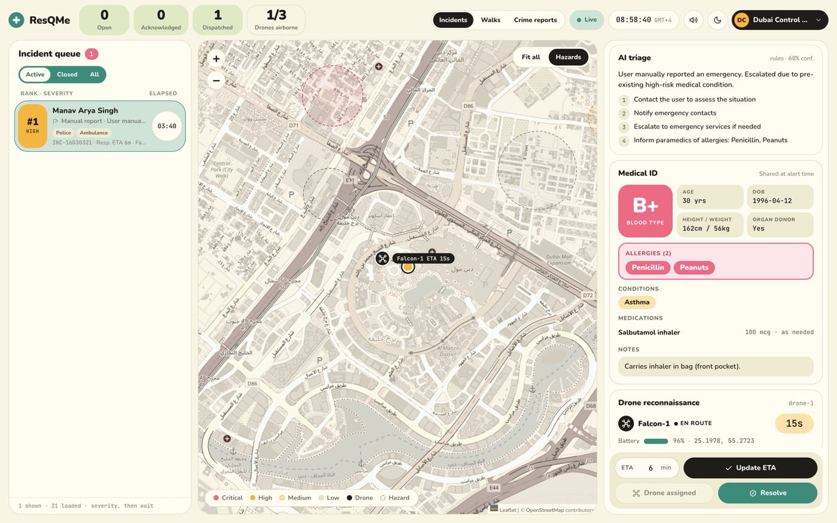The image size is (837, 523).
Task: Click the ResQMe plus logo icon
Action: (x=17, y=20)
